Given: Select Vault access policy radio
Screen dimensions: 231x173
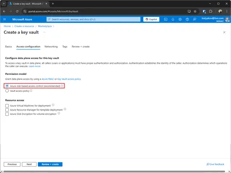Looking at the screenshot, I should pos(7,91).
